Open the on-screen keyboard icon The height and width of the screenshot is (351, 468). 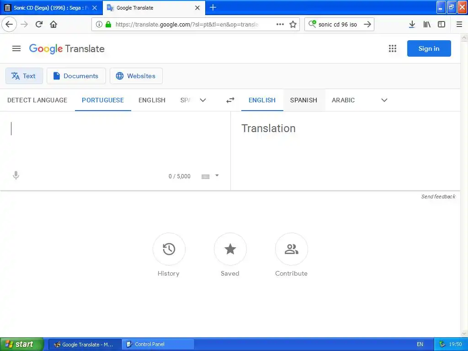point(205,176)
